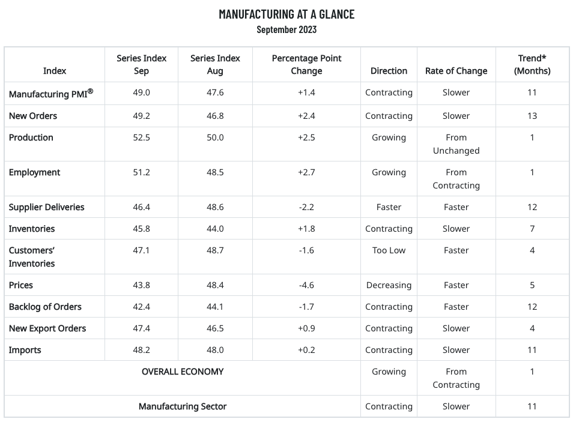Select the Backlog of Orders row label
This screenshot has height=422, width=576.
(45, 307)
